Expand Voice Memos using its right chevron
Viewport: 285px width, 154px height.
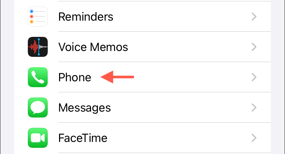pyautogui.click(x=254, y=47)
